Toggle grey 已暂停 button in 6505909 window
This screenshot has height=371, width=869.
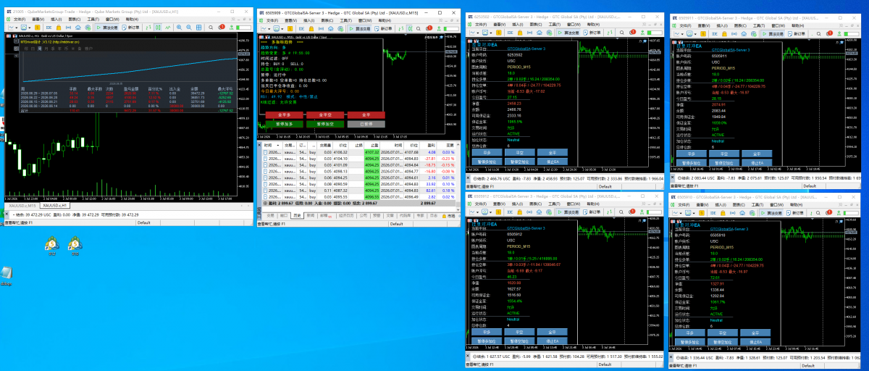click(366, 124)
